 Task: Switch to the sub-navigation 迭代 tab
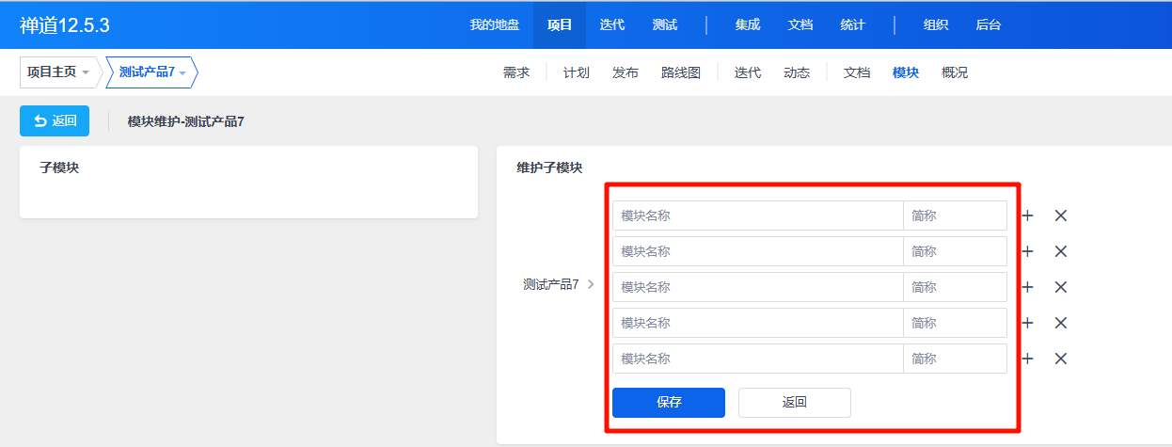tap(748, 72)
